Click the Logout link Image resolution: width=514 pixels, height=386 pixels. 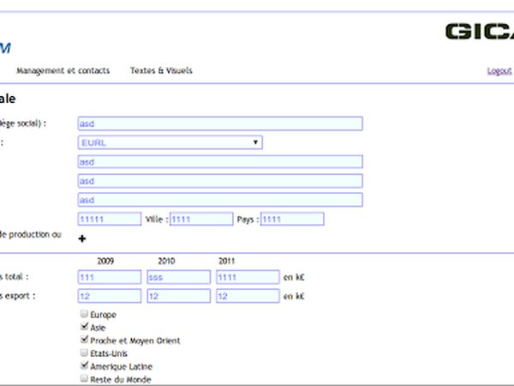tap(499, 71)
